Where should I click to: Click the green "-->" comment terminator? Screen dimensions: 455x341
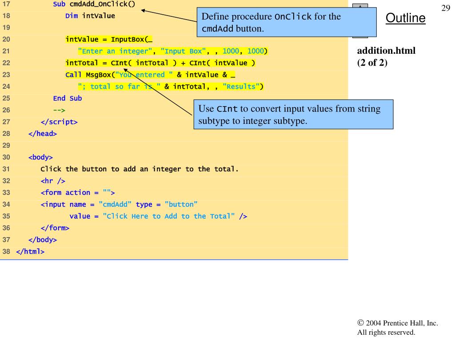point(59,110)
